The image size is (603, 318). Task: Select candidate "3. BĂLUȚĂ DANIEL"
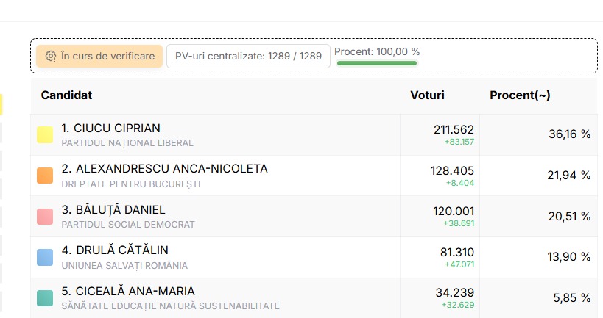tap(113, 210)
